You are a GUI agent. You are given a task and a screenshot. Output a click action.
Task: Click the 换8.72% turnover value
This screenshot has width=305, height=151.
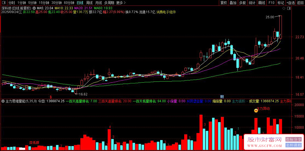[132, 12]
